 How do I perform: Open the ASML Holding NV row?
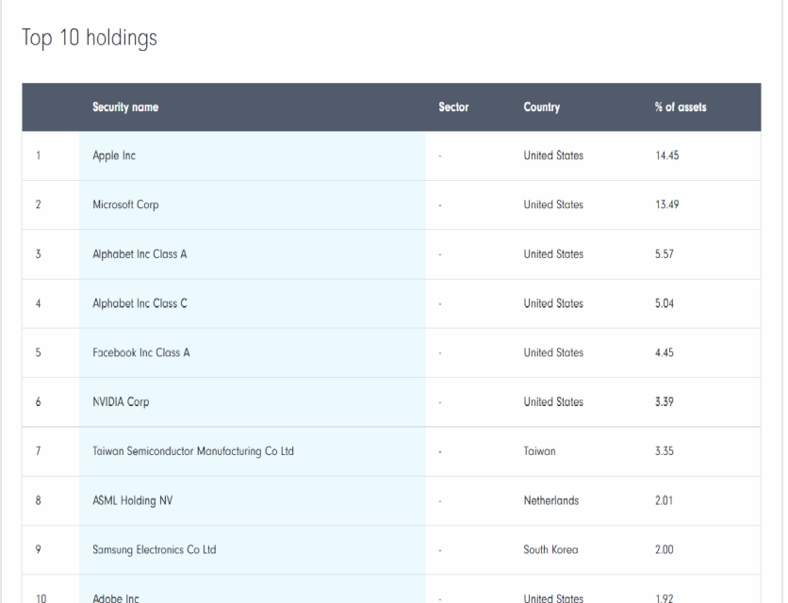tap(131, 500)
